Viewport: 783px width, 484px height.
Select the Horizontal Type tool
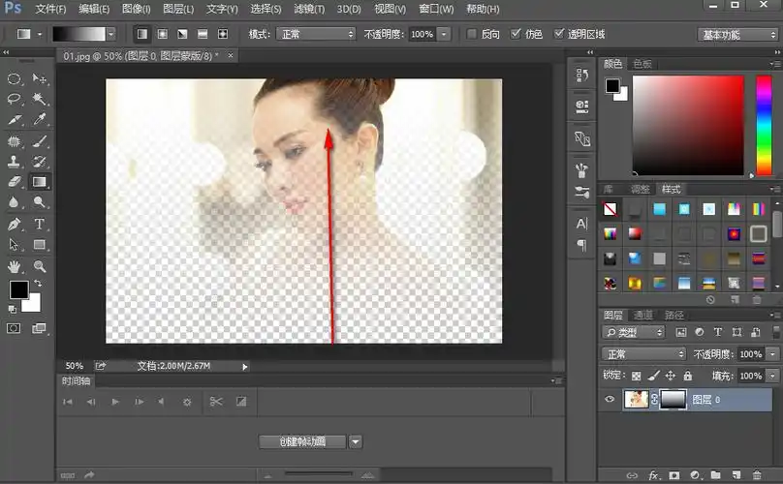click(x=40, y=225)
